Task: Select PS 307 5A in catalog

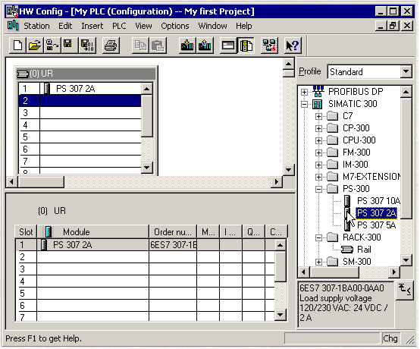Action: [376, 225]
